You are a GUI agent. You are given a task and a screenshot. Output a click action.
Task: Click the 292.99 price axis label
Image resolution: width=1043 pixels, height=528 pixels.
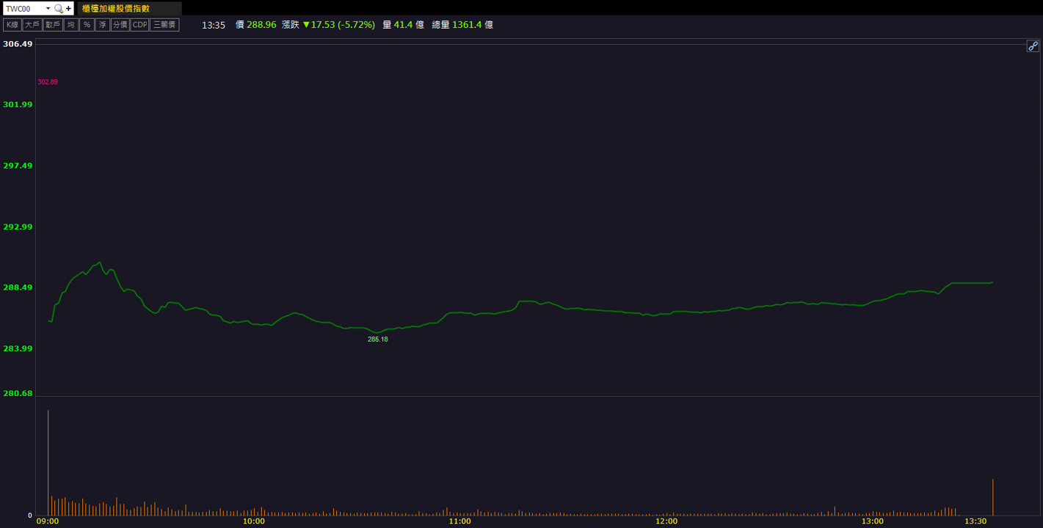(x=18, y=227)
